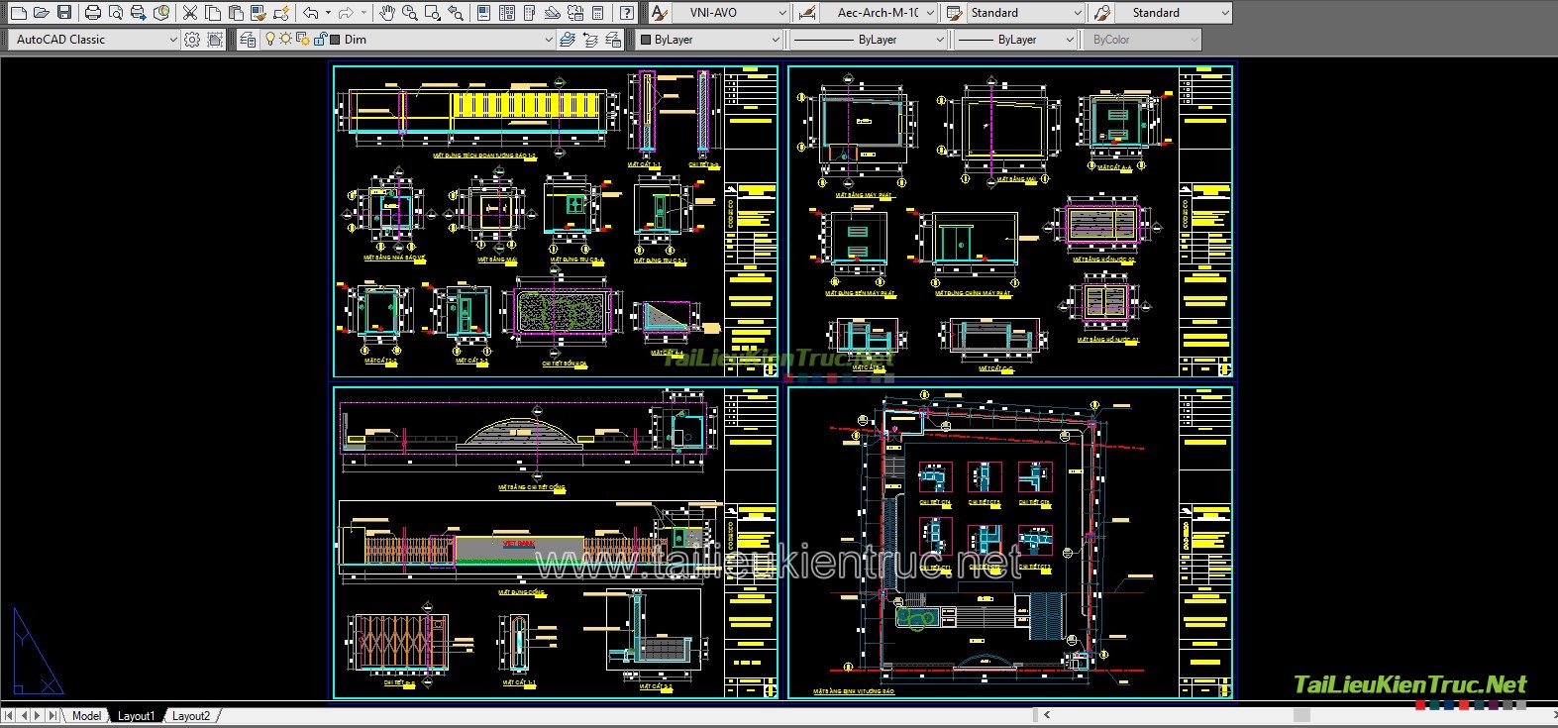Click Make Object's Layer Current icon
This screenshot has height=728, width=1558.
pos(568,40)
